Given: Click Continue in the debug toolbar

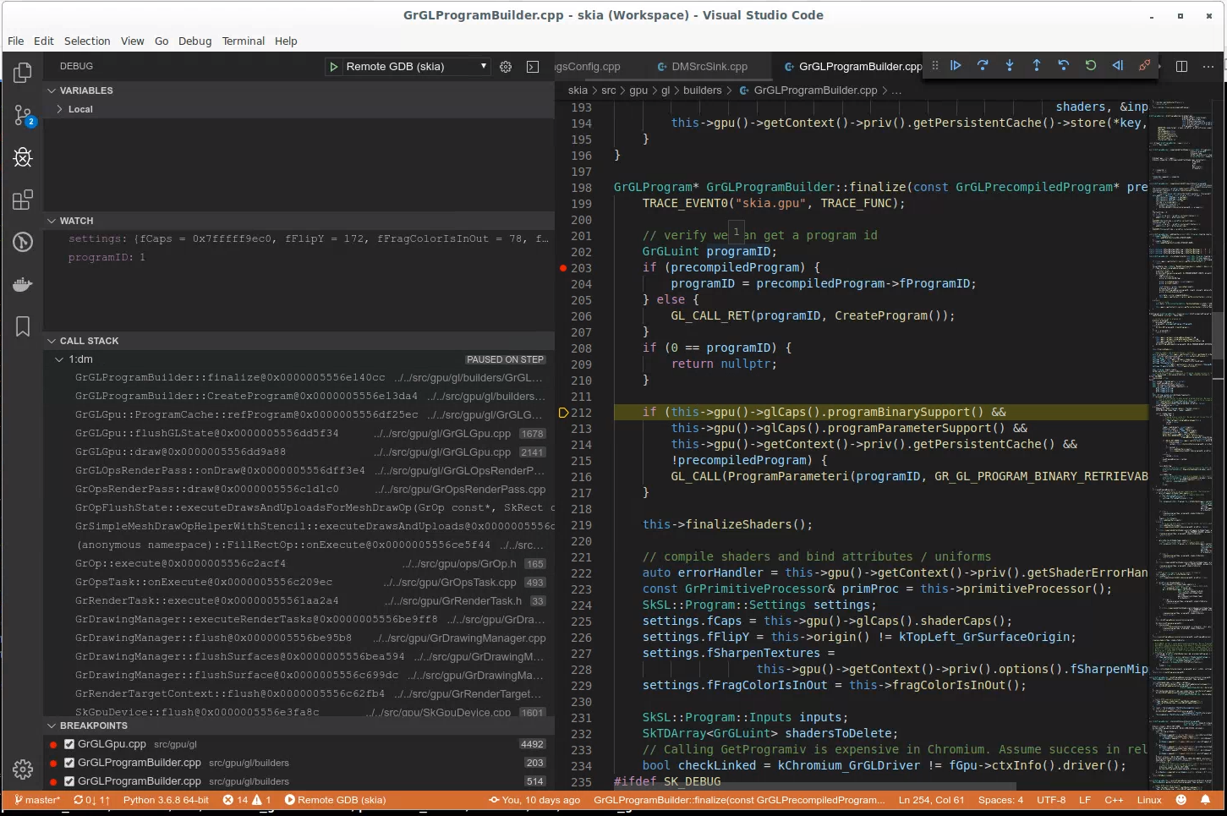Looking at the screenshot, I should point(956,66).
